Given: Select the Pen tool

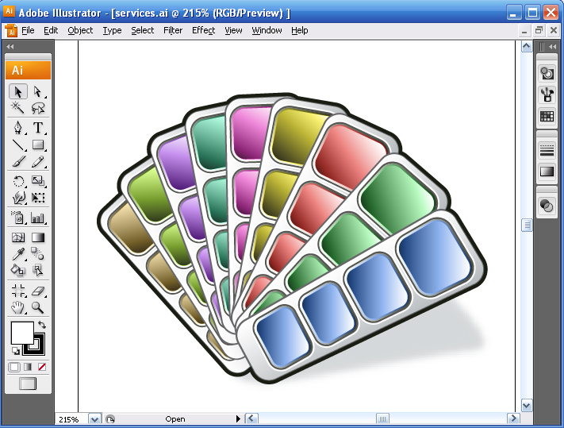Looking at the screenshot, I should click(19, 128).
